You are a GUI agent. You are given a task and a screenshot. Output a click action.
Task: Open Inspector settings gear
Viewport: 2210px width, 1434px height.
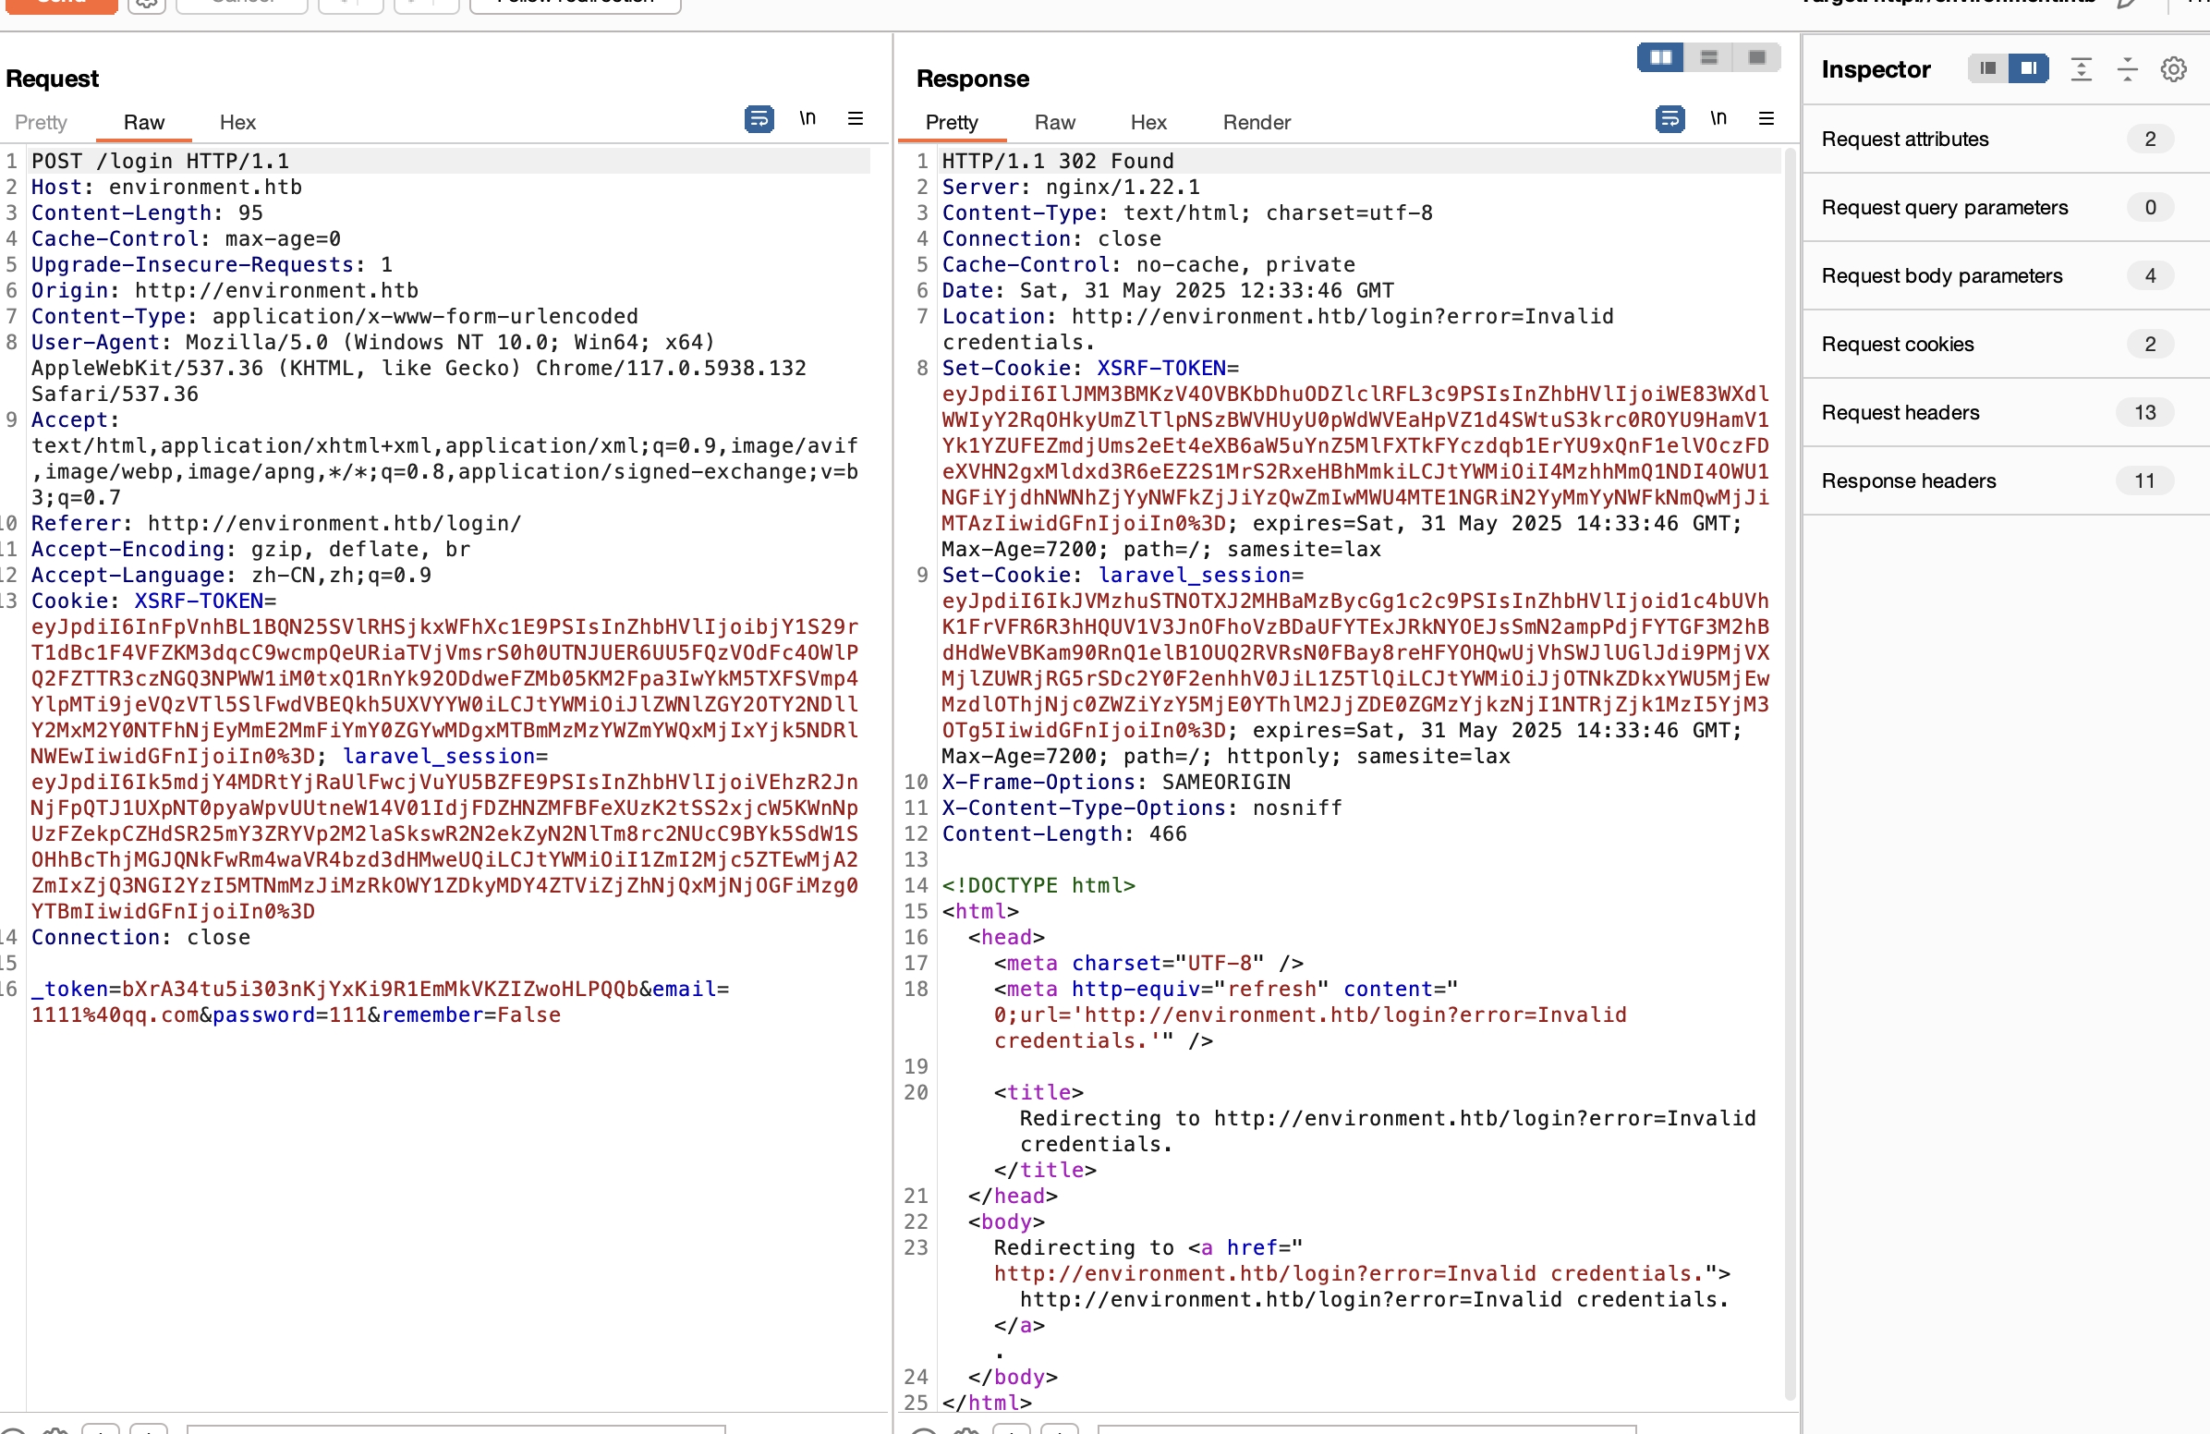pos(2173,69)
